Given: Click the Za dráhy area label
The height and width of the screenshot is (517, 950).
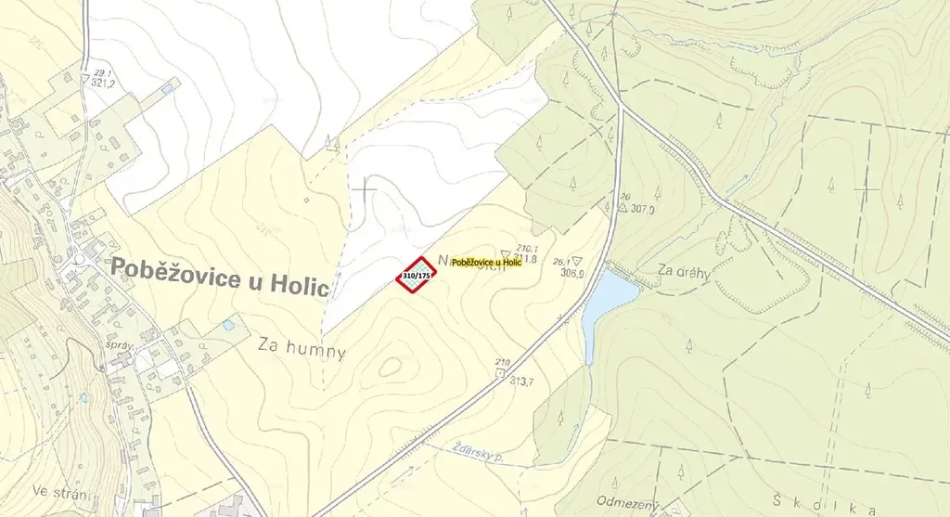Looking at the screenshot, I should click(x=684, y=272).
